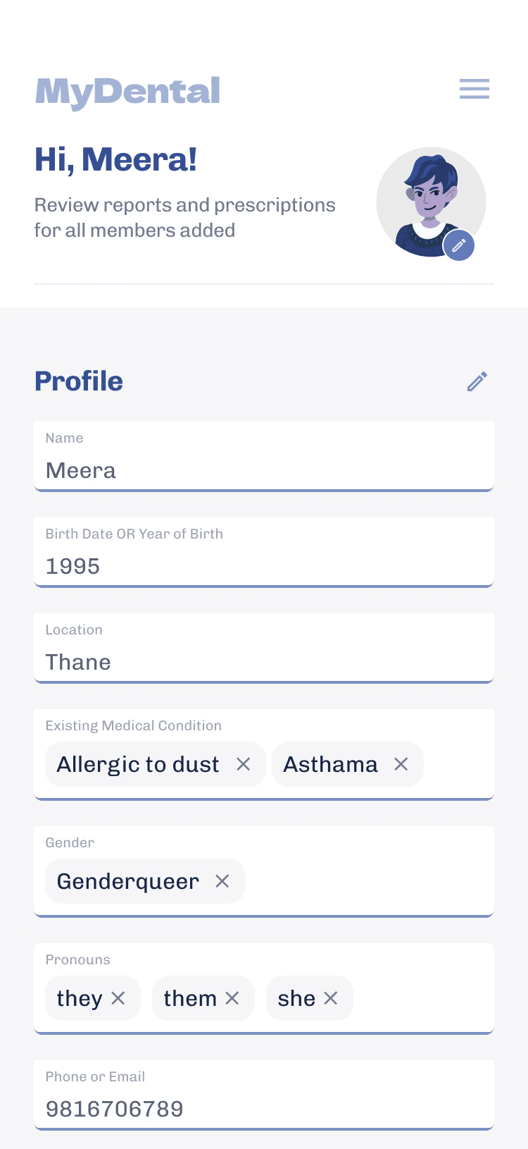Viewport: 528px width, 1149px height.
Task: Click the Profile edit pencil icon
Action: [x=477, y=381]
